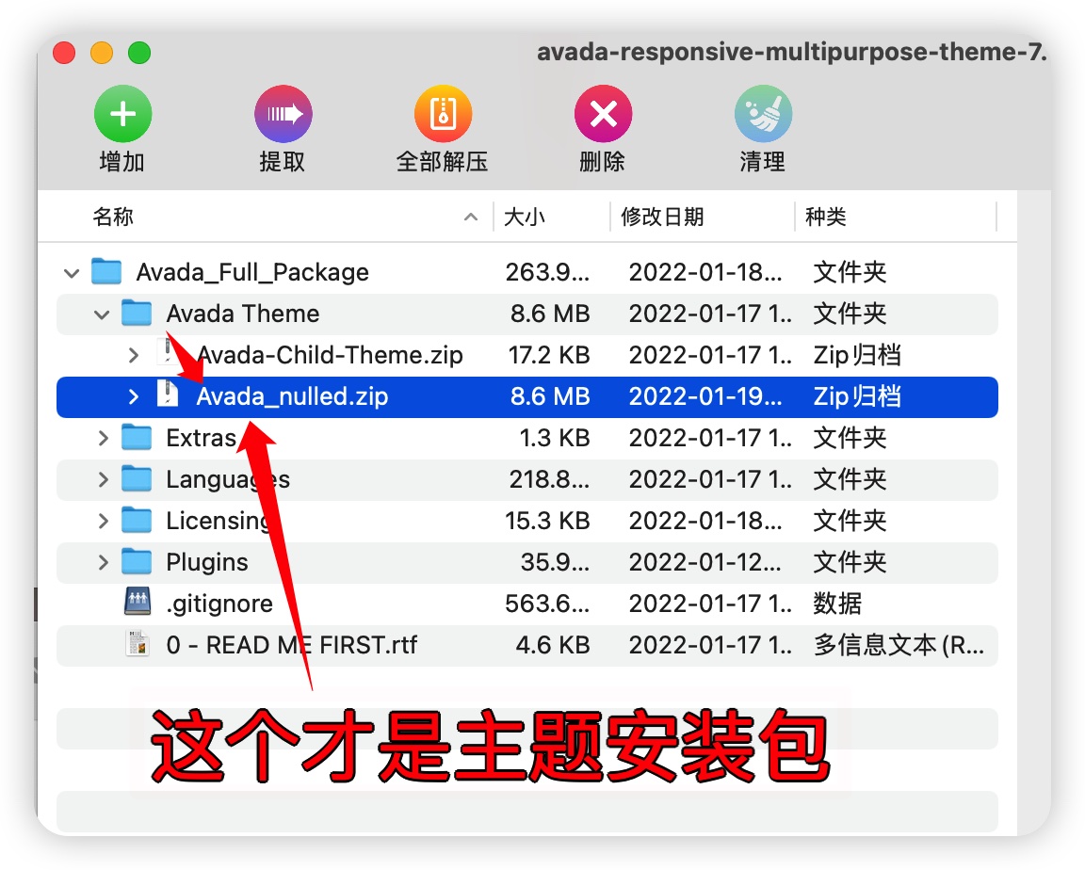
Task: Expand the Licensing folder
Action: click(103, 522)
